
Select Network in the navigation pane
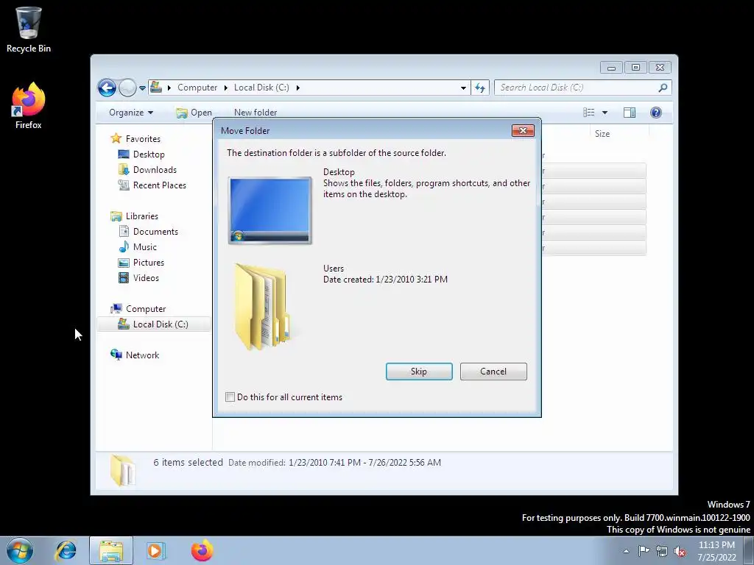coord(142,355)
